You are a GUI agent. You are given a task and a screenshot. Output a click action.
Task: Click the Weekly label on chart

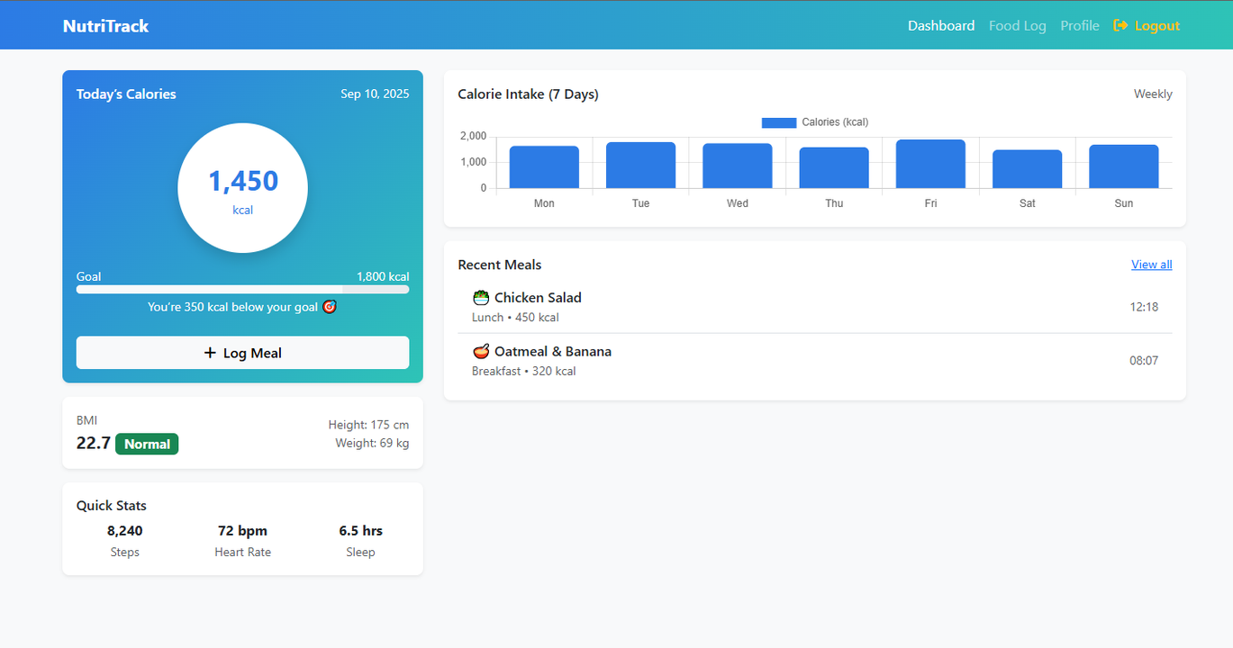1153,94
